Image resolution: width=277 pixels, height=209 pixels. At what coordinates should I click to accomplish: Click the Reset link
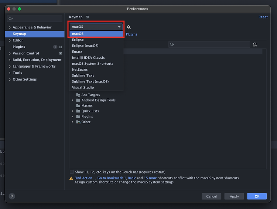263,17
